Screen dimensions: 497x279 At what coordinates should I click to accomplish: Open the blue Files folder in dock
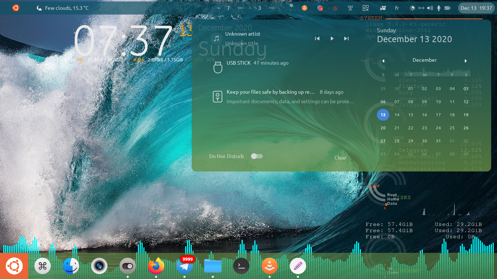213,266
